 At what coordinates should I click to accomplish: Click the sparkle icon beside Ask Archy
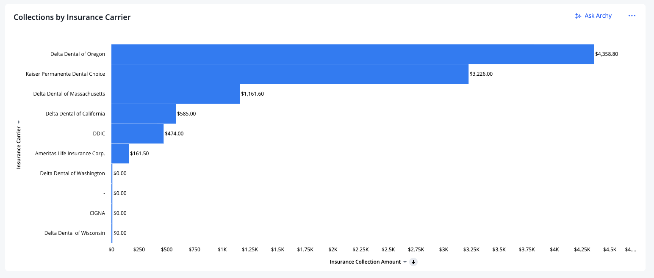click(578, 16)
